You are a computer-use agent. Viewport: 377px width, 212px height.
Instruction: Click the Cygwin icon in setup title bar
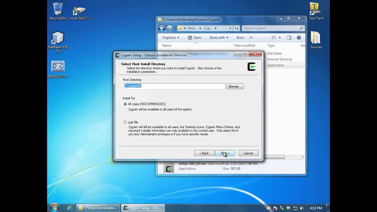(118, 55)
